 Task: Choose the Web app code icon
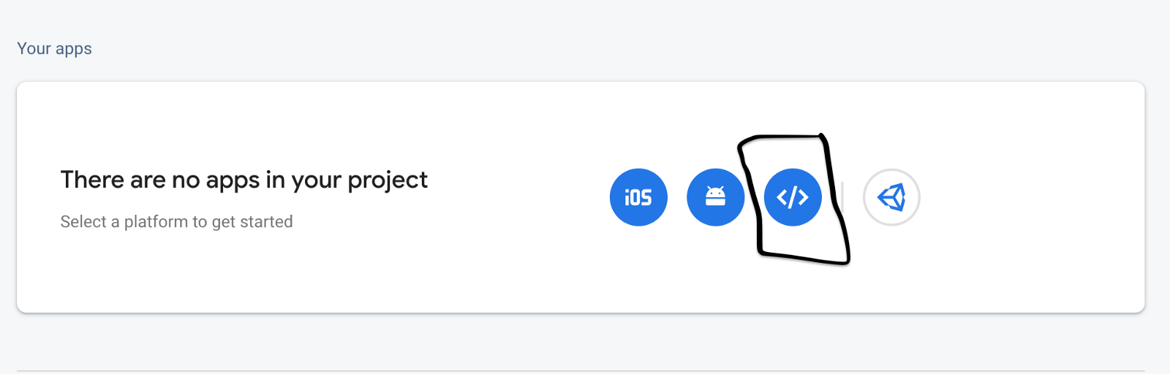click(793, 197)
